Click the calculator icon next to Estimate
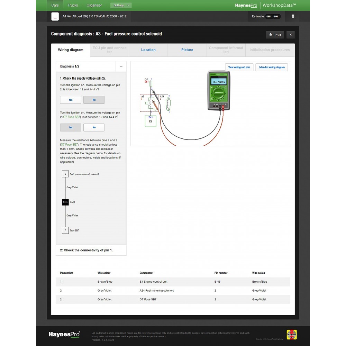The image size is (346, 346). pyautogui.click(x=293, y=16)
